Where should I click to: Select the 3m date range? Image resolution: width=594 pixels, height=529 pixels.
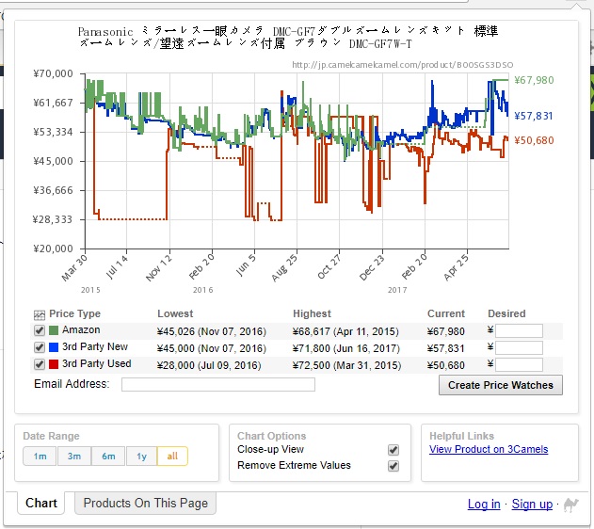[74, 457]
